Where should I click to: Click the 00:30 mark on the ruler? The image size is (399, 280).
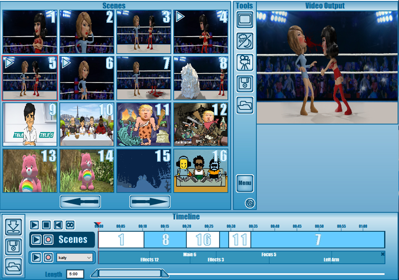(x=231, y=226)
